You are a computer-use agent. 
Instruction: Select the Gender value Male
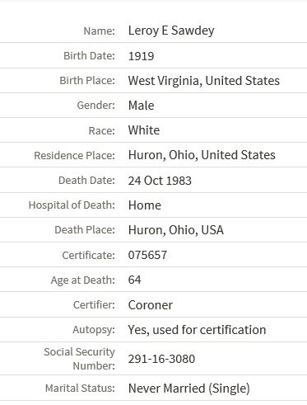pyautogui.click(x=141, y=106)
